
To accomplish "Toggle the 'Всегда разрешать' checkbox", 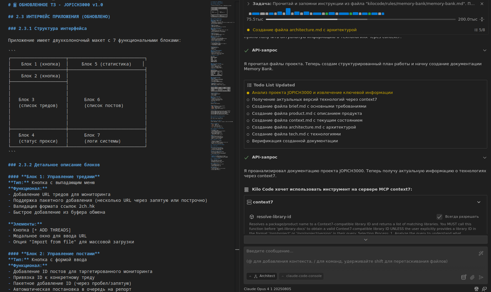I will click(439, 217).
